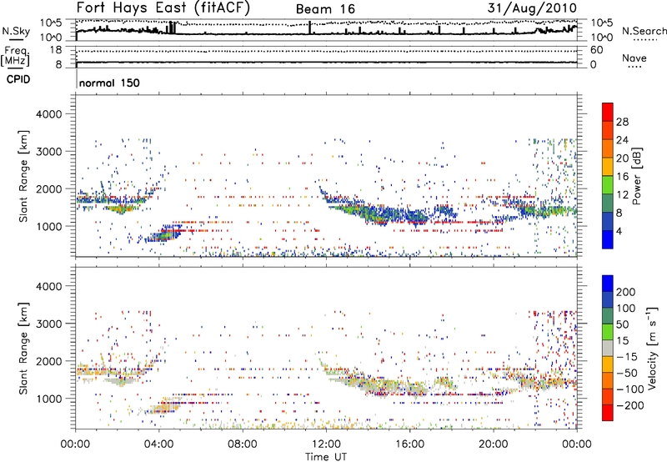
Task: Click the 'Time UT' axis title
Action: tap(326, 457)
